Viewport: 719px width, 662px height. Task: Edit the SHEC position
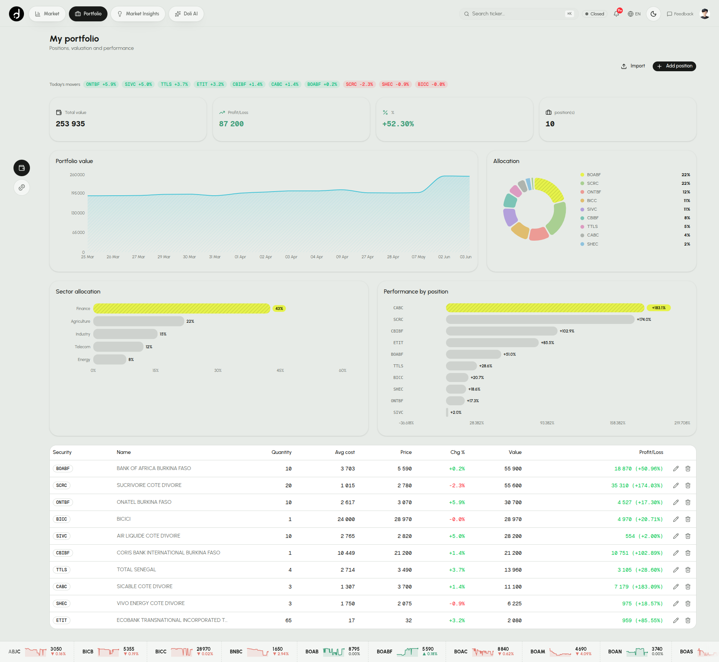[676, 604]
